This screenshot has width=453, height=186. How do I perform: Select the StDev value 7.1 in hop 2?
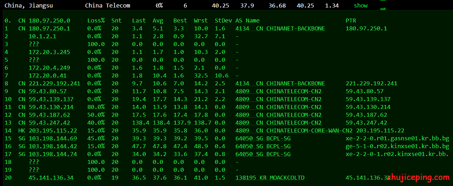[220, 36]
